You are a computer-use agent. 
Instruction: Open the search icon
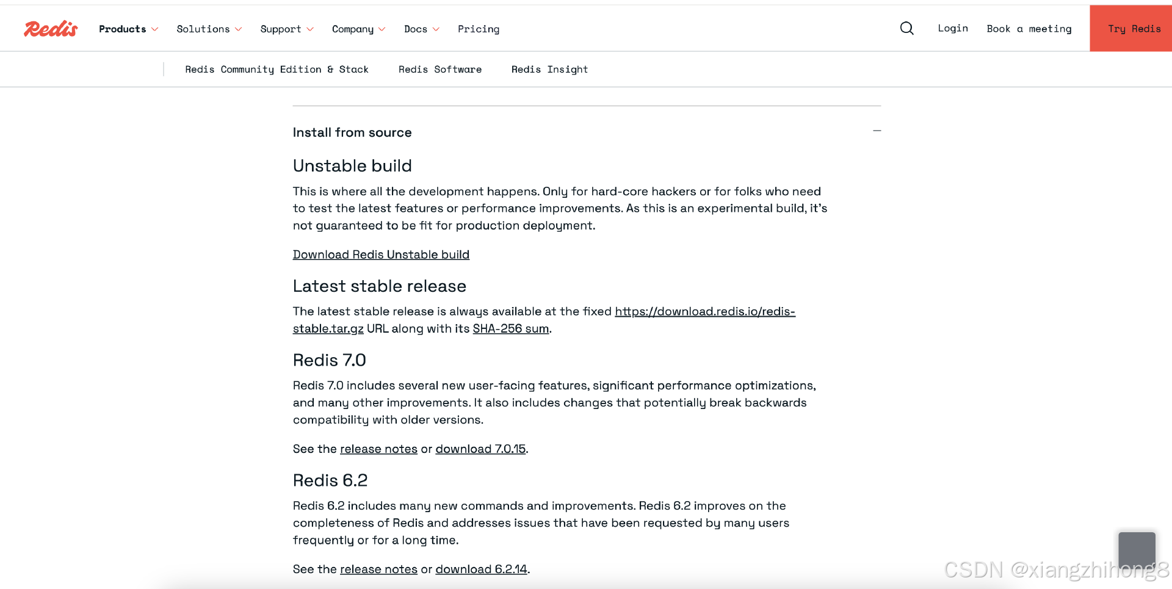[906, 28]
